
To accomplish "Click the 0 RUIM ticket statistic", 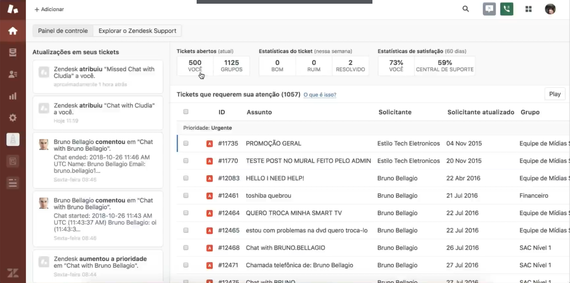I will tap(314, 66).
